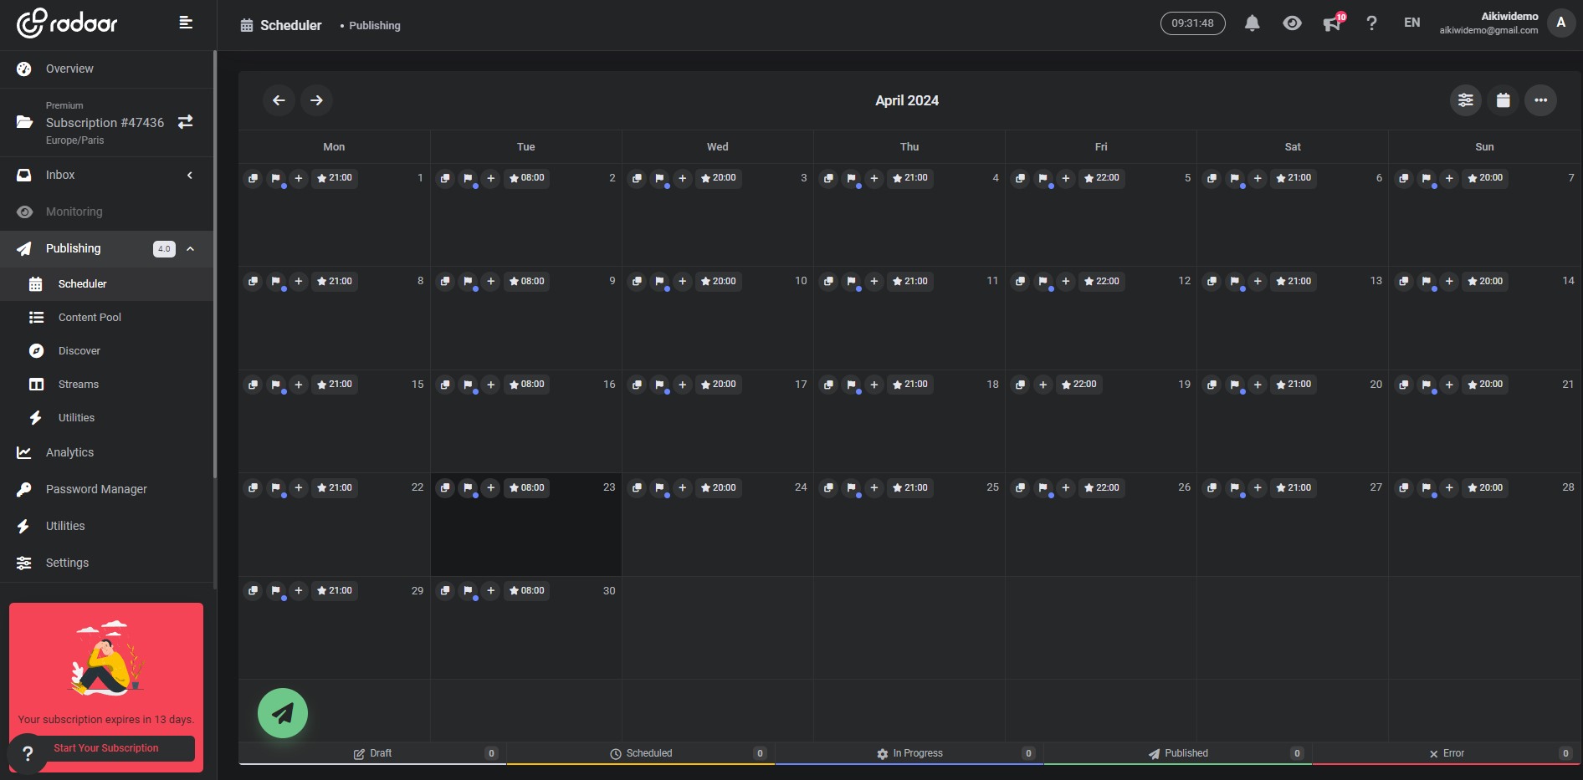Click Start Your Subscription button
Viewport: 1583px width, 780px height.
[x=106, y=748]
